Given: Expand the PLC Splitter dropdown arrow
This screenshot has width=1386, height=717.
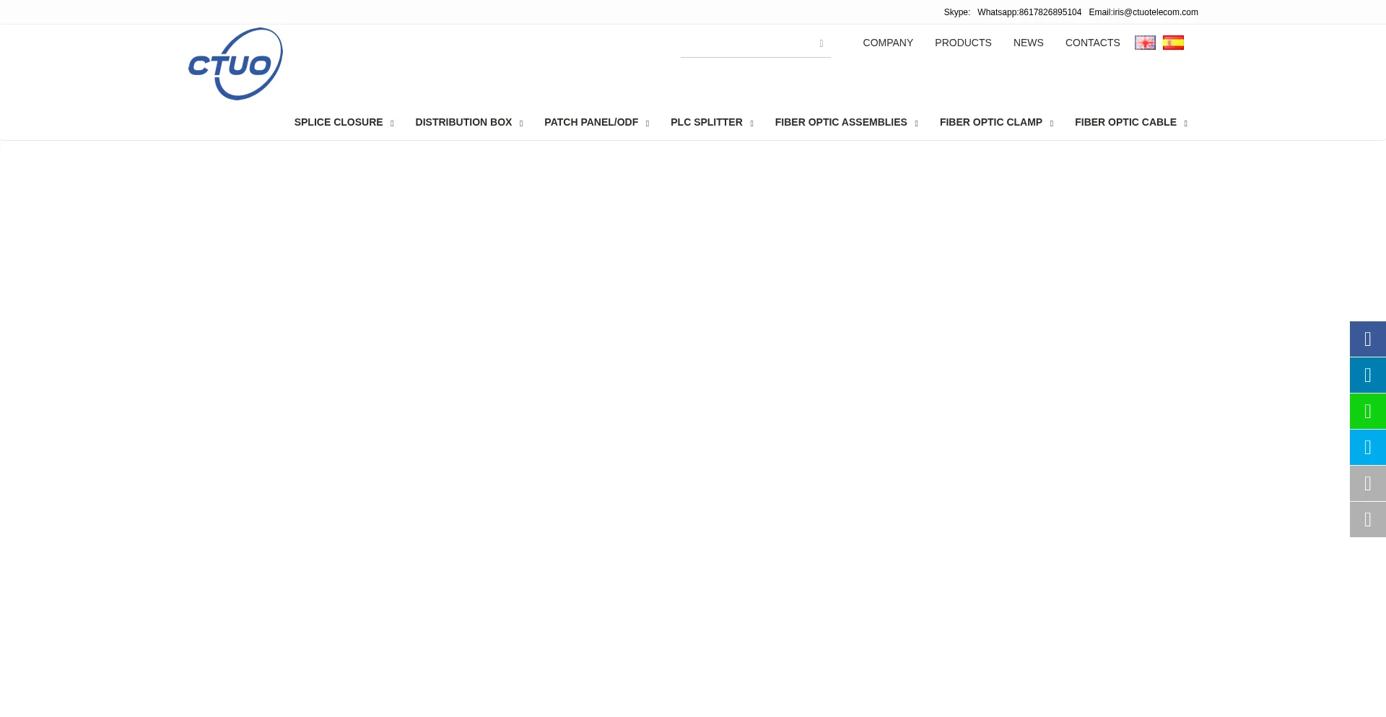Looking at the screenshot, I should tap(751, 124).
